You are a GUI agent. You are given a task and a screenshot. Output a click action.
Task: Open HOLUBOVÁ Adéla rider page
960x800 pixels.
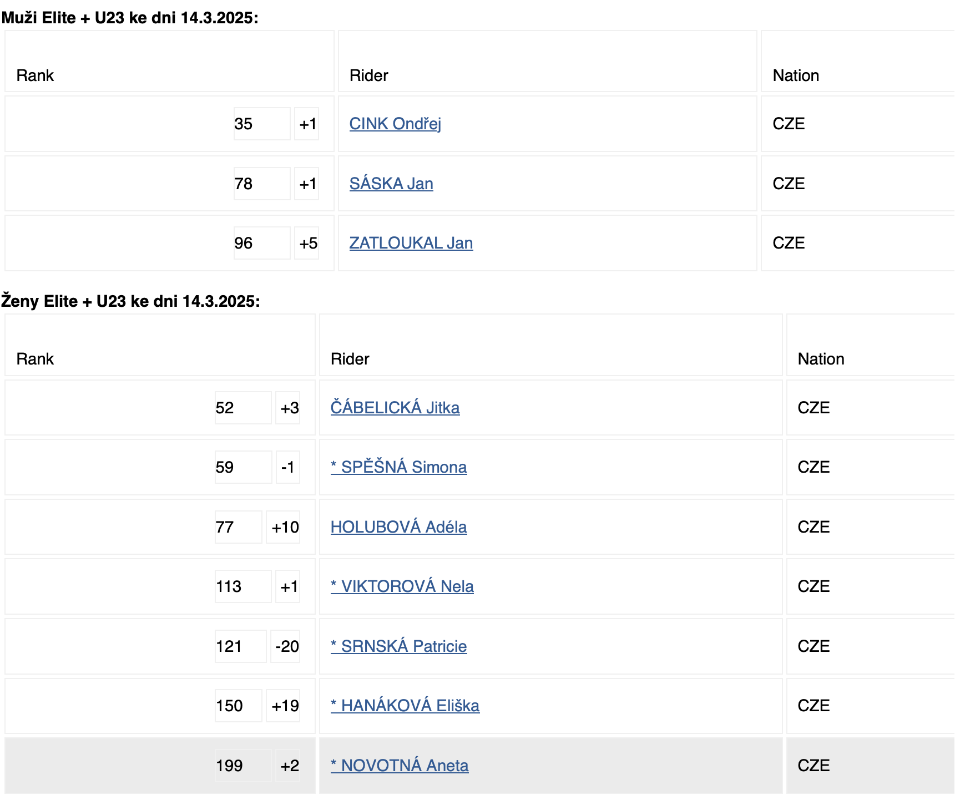[398, 527]
